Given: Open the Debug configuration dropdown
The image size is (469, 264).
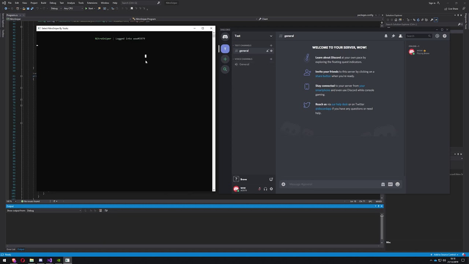Looking at the screenshot, I should (55, 8).
